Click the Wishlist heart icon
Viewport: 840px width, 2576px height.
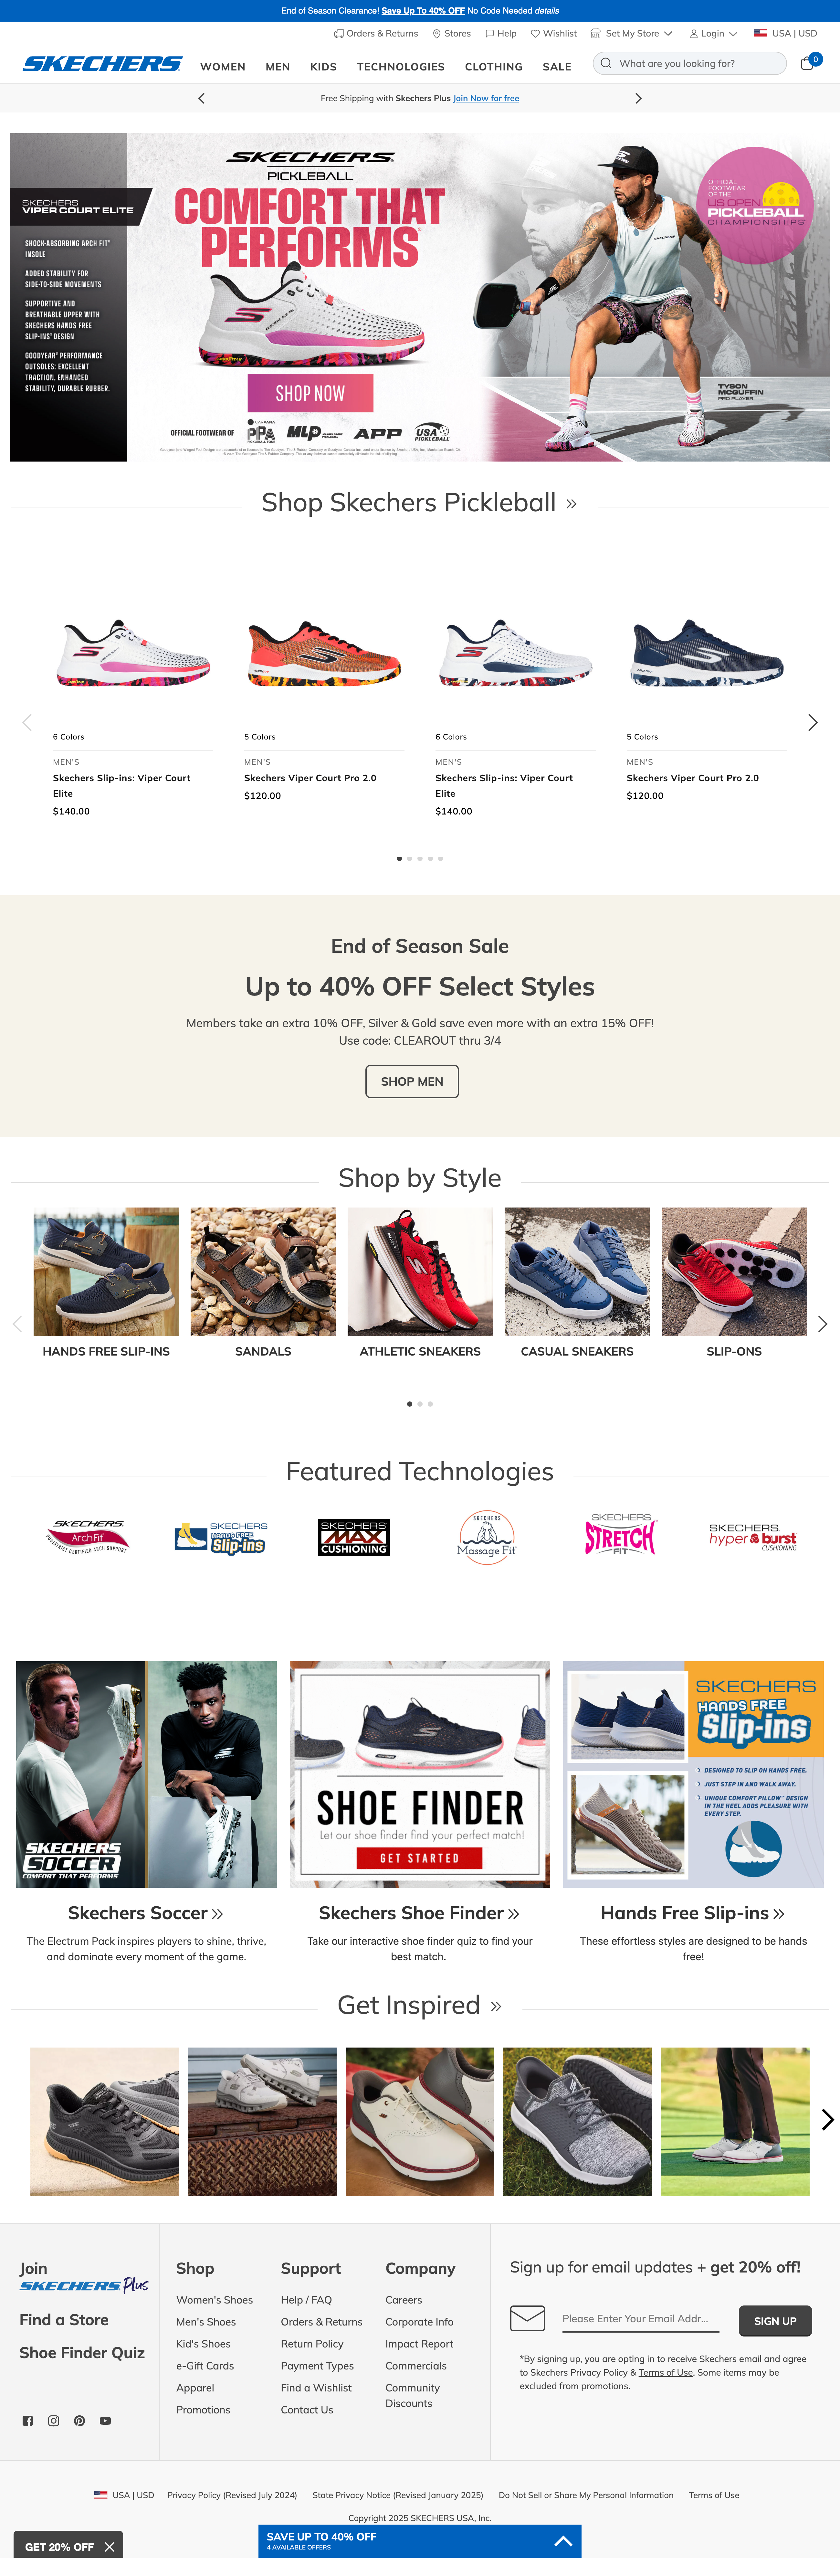[x=535, y=33]
